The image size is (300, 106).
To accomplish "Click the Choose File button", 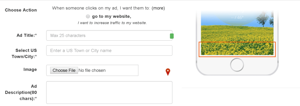I will 64,70.
